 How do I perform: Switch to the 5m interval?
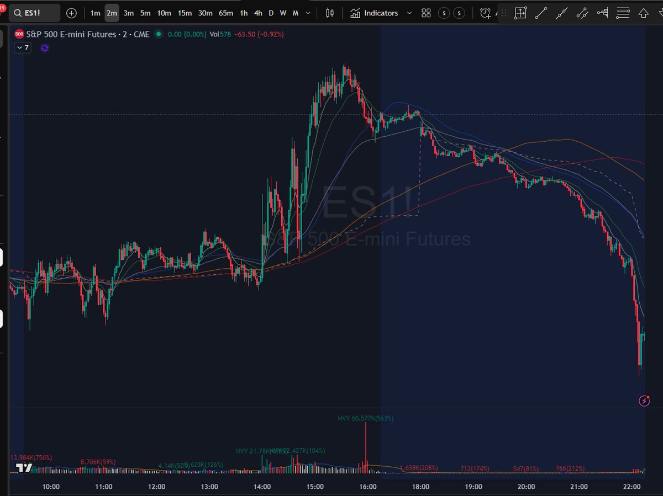(x=145, y=13)
